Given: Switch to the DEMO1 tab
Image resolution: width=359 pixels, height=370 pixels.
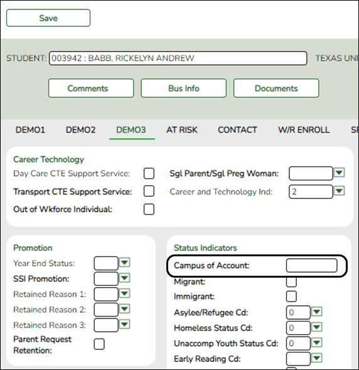Looking at the screenshot, I should 30,130.
